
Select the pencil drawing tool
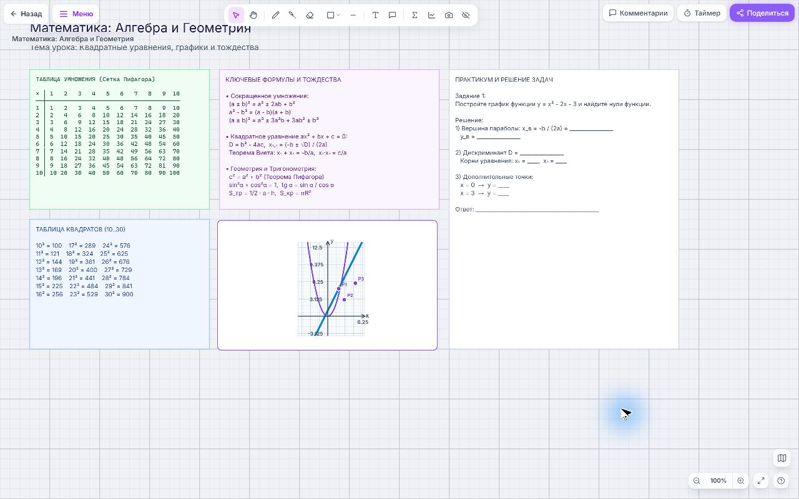(275, 15)
